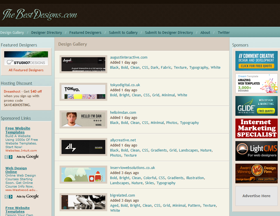280x216 pixels.
Task: Filter by the Skies tag
Action: click(150, 183)
